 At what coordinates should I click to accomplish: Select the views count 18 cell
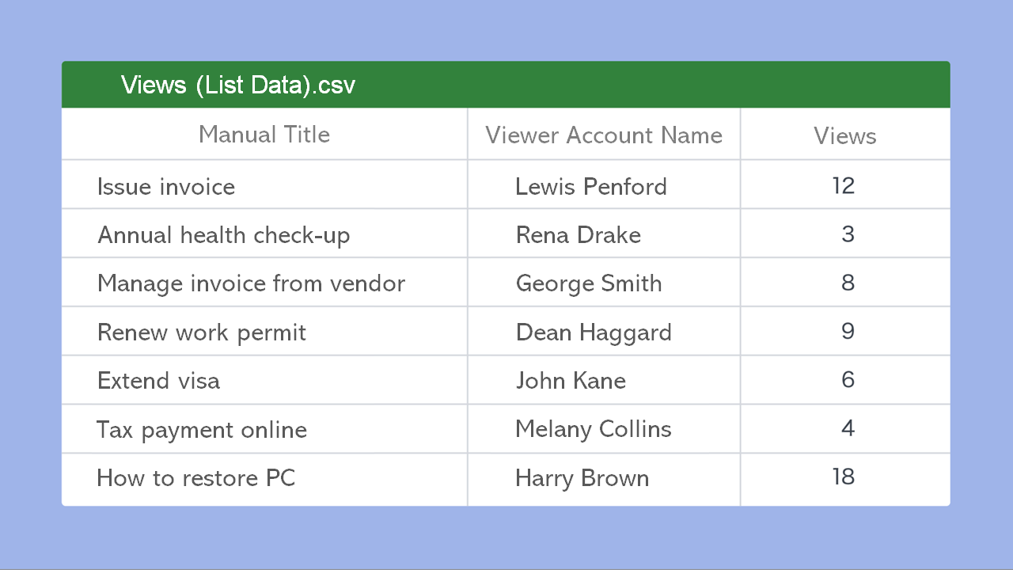click(844, 477)
